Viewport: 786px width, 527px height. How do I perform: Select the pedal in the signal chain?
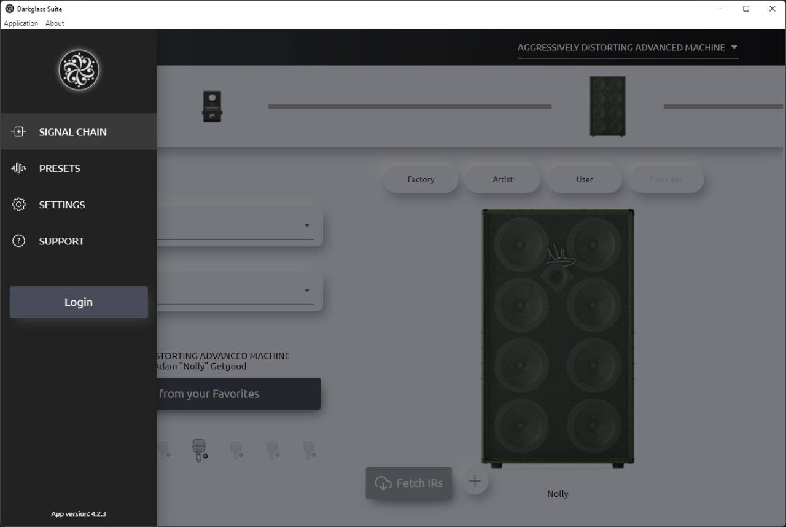click(212, 106)
